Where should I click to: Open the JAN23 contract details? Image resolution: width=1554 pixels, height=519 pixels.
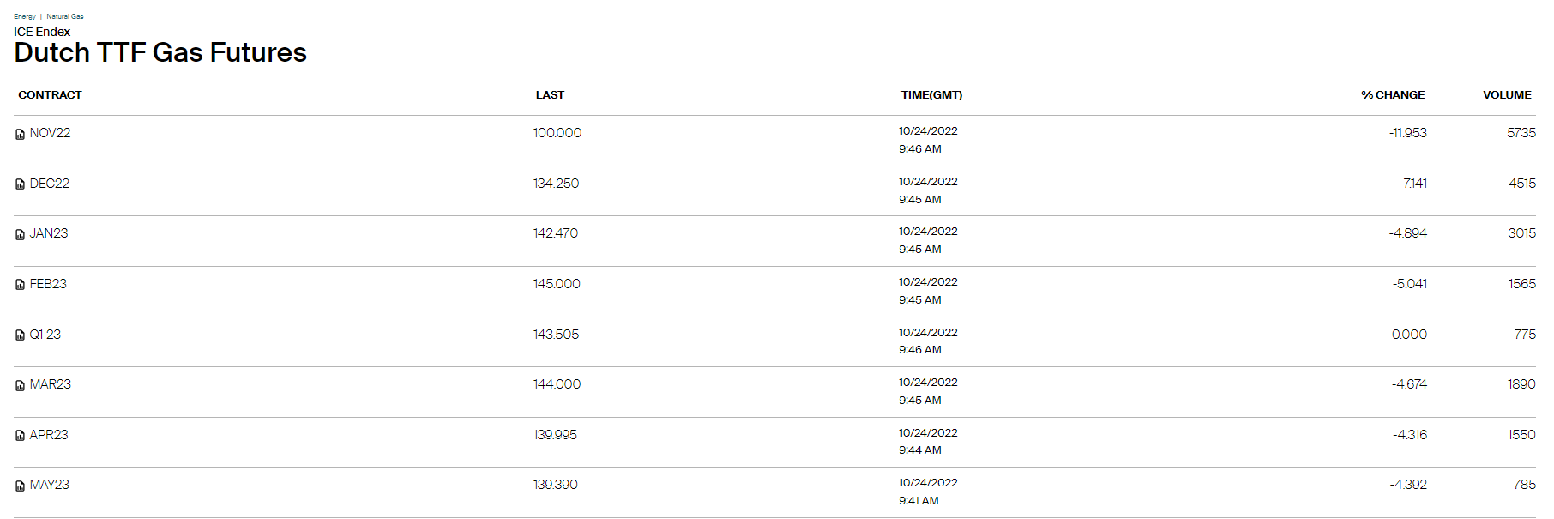(48, 233)
